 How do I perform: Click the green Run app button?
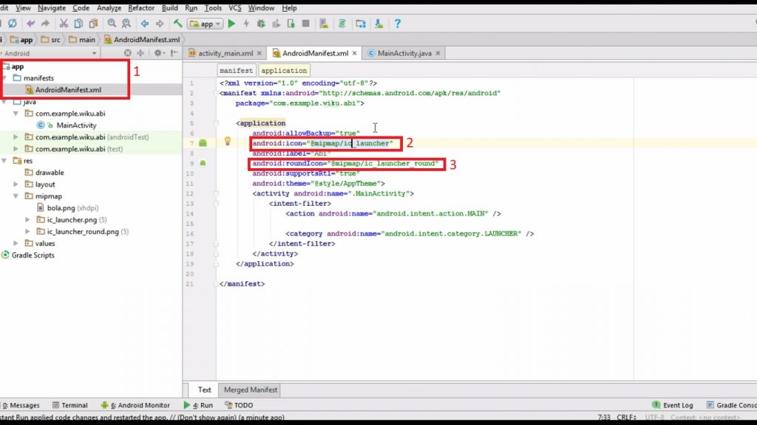(x=231, y=24)
